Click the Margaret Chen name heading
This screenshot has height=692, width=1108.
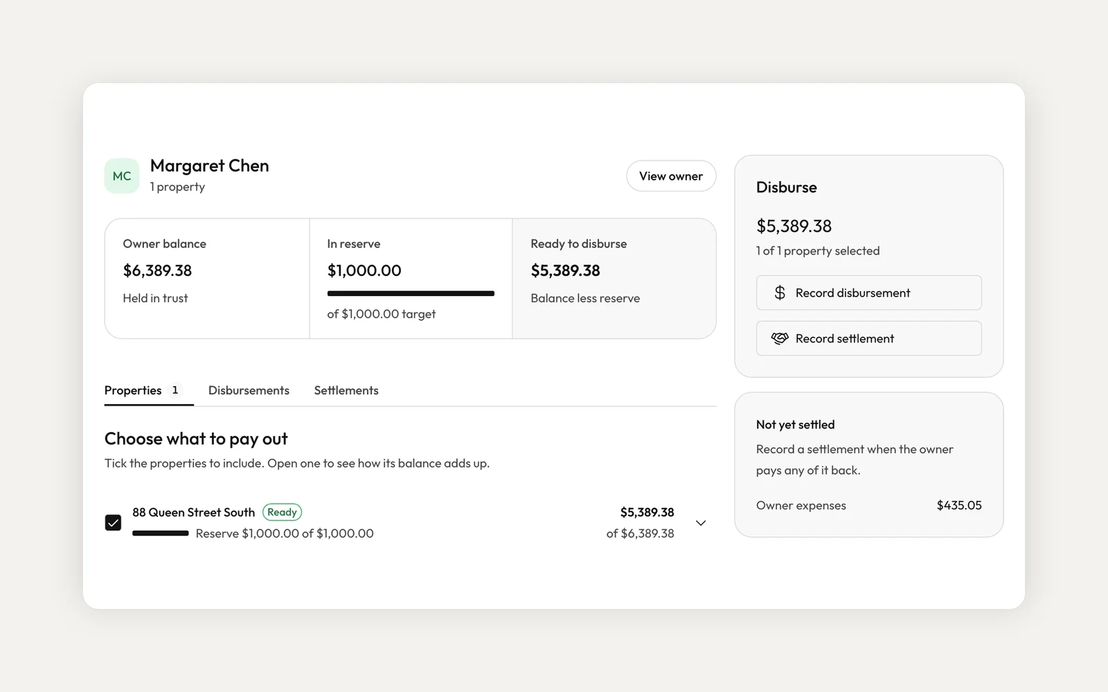click(210, 166)
